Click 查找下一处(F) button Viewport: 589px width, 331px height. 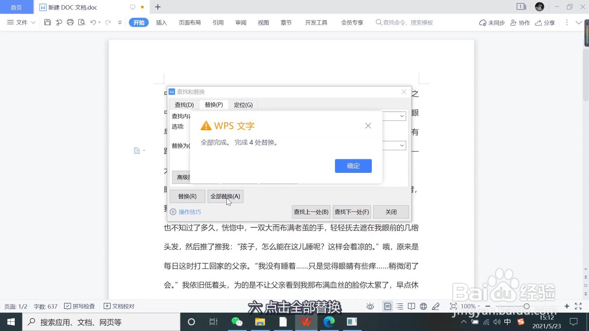(352, 212)
